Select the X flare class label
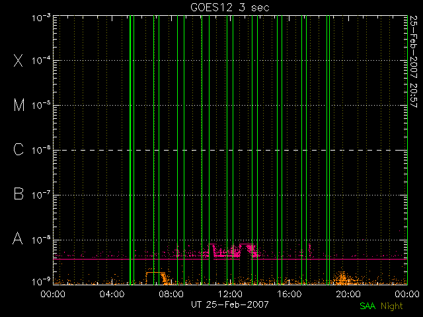Screen dimensions: 423x317 (19, 60)
